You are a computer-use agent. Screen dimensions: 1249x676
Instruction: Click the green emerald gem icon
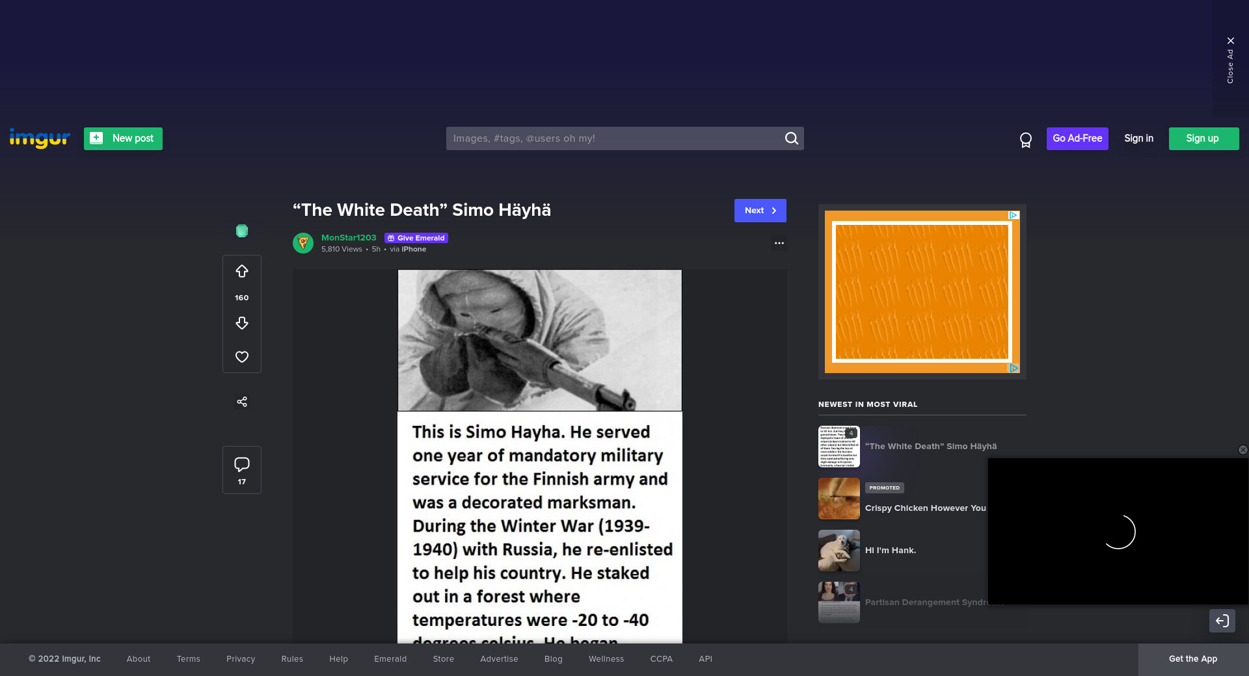pyautogui.click(x=241, y=231)
